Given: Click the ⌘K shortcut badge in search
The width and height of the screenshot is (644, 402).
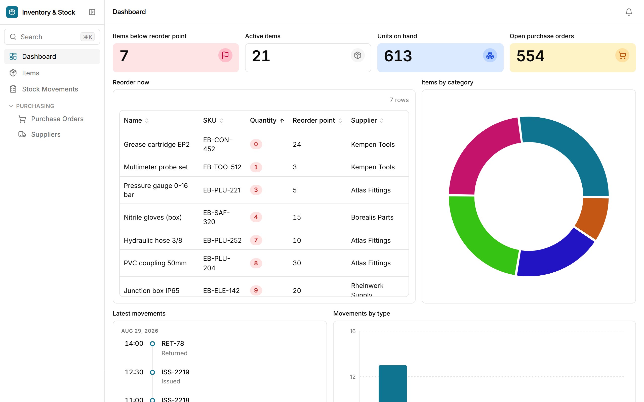Looking at the screenshot, I should [88, 37].
